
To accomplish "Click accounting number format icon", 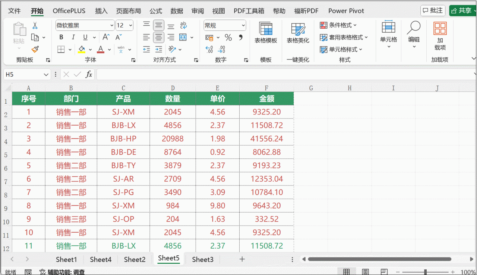I will coord(209,37).
